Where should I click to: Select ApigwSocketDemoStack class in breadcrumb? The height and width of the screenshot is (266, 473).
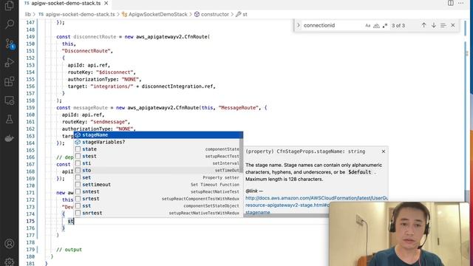click(157, 14)
